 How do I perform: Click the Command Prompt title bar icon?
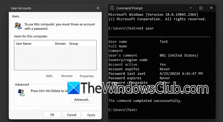coord(112,8)
